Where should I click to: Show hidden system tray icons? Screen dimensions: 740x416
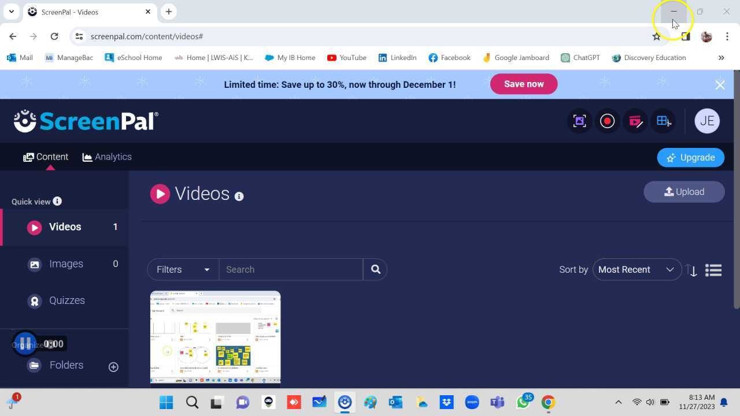coord(618,402)
